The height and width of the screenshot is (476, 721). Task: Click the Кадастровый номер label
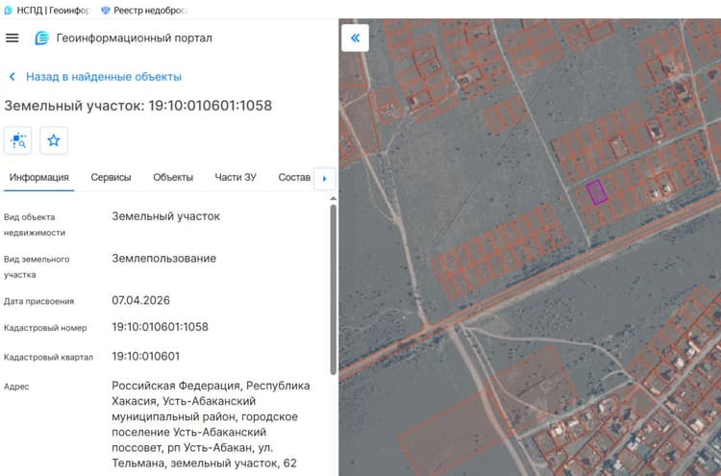45,328
